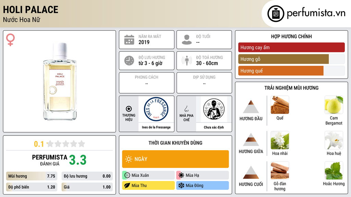Click the Ines de la Fressange round logo
The image size is (351, 197).
156,109
